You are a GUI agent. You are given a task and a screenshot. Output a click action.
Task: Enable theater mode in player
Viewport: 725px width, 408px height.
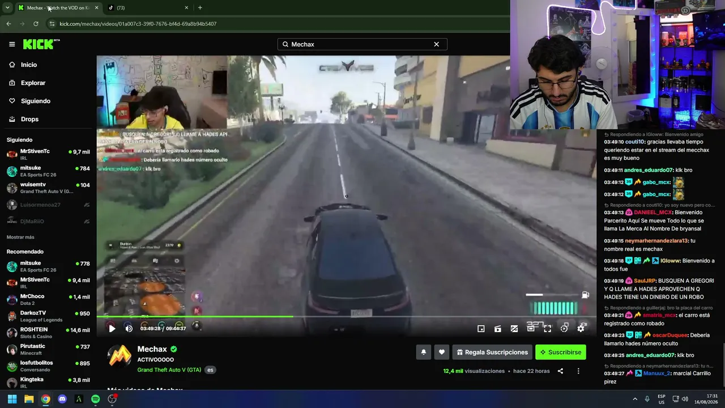click(531, 328)
